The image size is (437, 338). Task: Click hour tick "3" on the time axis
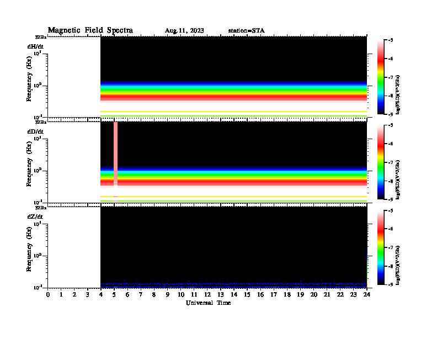[88, 294]
